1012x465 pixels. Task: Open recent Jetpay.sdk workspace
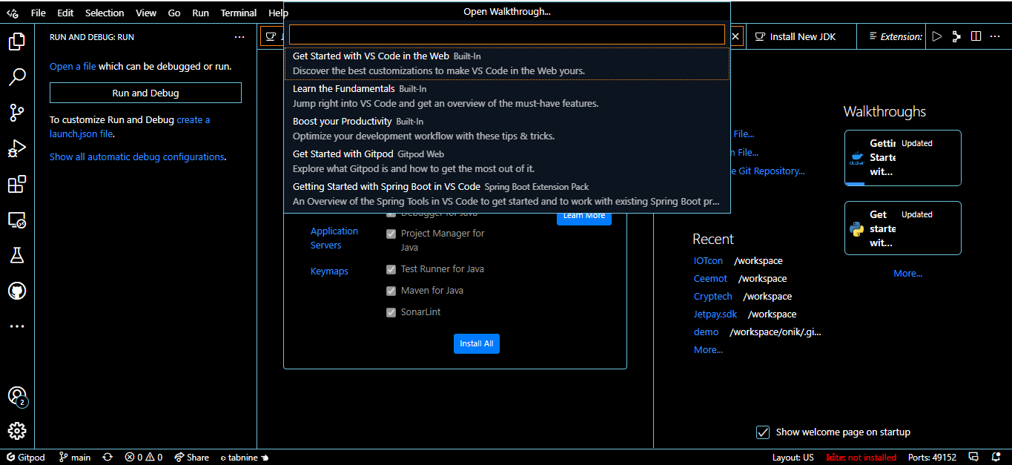pos(715,314)
